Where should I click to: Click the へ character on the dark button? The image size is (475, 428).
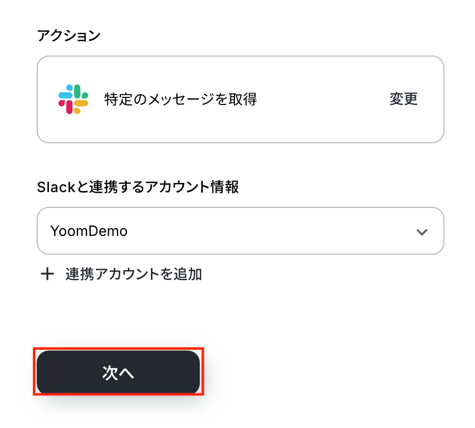(126, 373)
